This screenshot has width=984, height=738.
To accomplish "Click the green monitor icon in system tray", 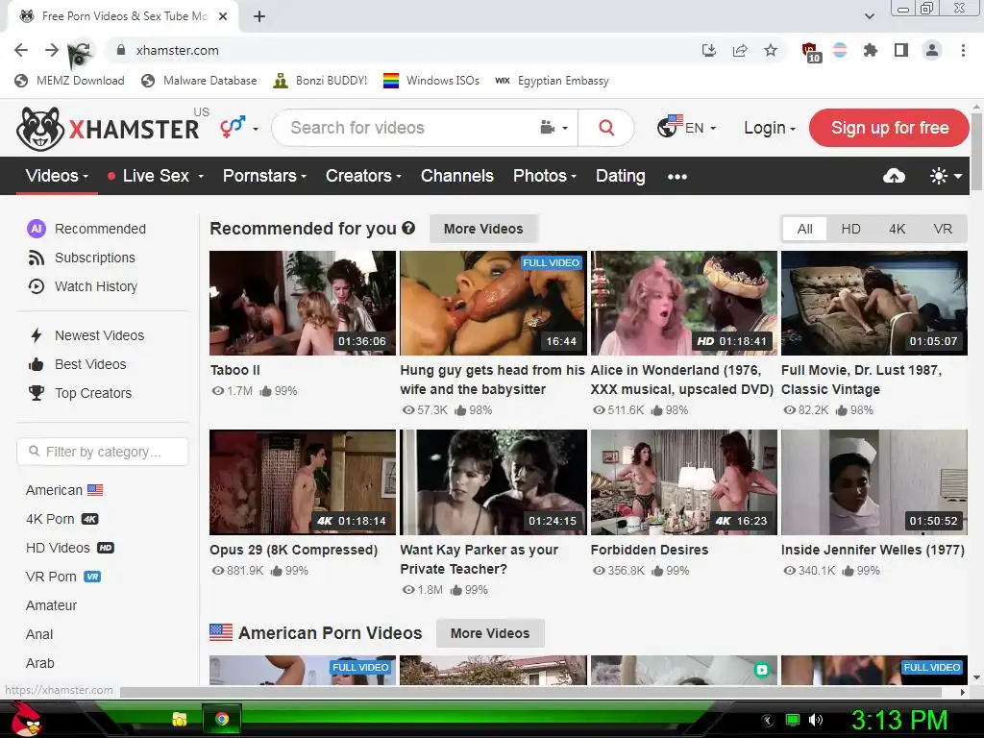I will click(x=793, y=720).
